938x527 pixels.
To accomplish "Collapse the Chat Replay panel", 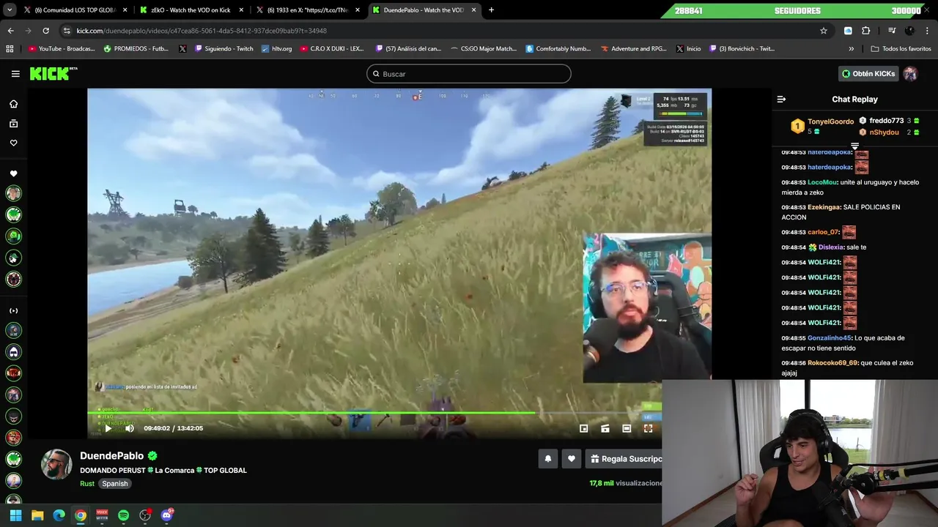I will (x=781, y=99).
